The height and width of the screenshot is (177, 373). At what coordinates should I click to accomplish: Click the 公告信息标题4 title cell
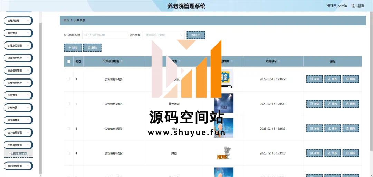point(113,104)
